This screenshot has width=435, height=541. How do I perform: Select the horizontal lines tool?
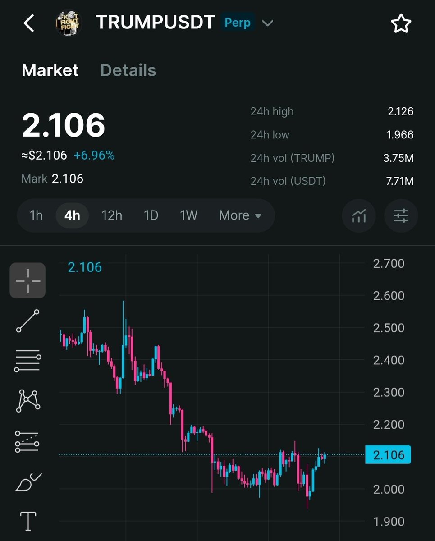click(x=28, y=361)
